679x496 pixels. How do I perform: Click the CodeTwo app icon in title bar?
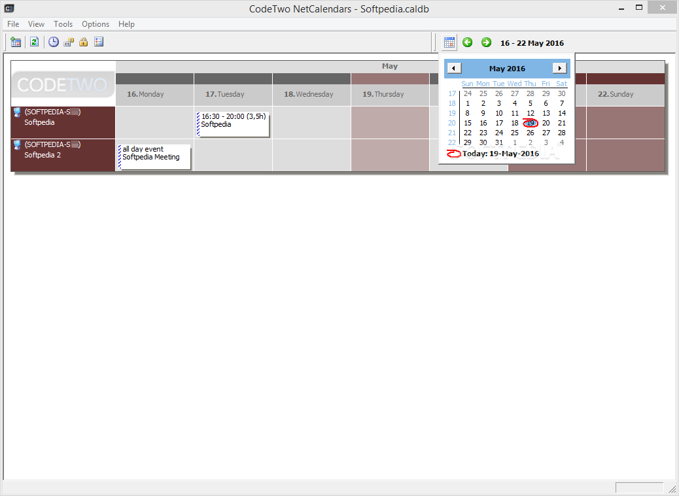[9, 8]
